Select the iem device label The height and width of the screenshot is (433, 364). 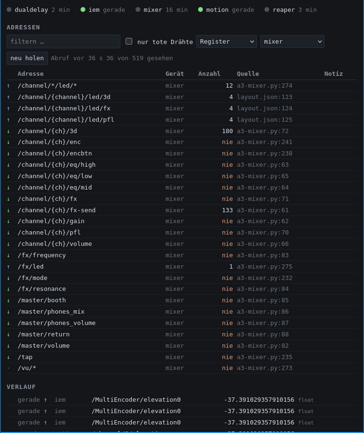tap(94, 9)
